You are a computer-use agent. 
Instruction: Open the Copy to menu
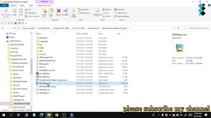pyautogui.click(x=51, y=13)
